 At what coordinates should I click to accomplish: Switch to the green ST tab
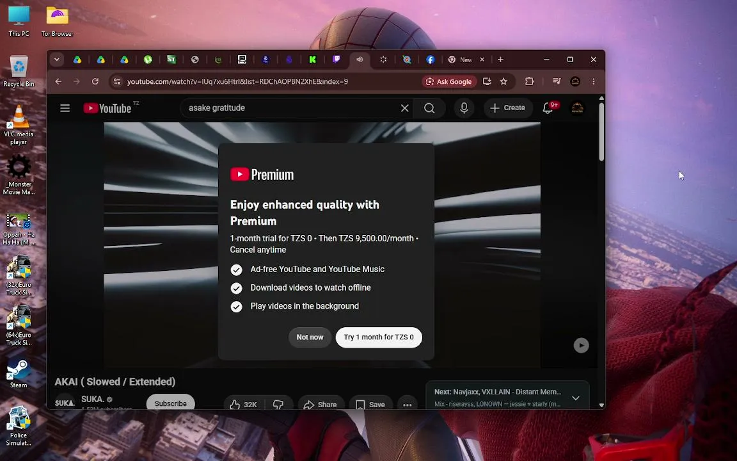pyautogui.click(x=171, y=60)
